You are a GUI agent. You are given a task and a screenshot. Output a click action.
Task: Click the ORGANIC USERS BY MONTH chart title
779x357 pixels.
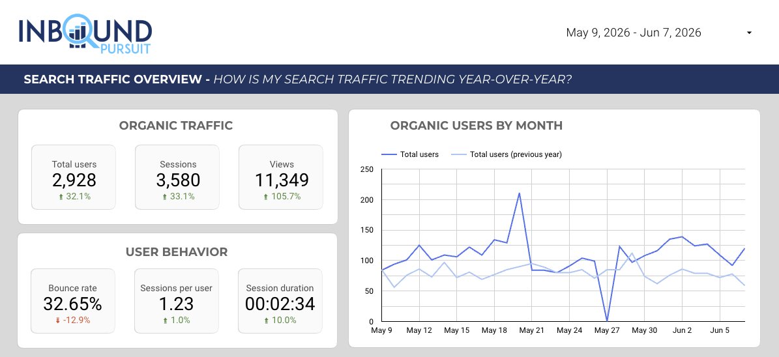click(476, 126)
